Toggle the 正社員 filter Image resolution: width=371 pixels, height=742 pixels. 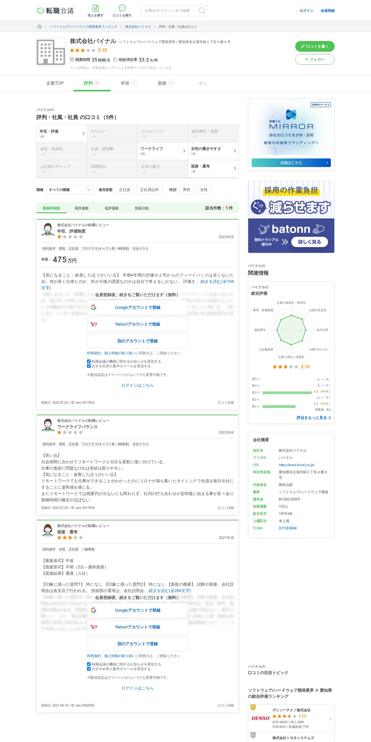pyautogui.click(x=125, y=190)
